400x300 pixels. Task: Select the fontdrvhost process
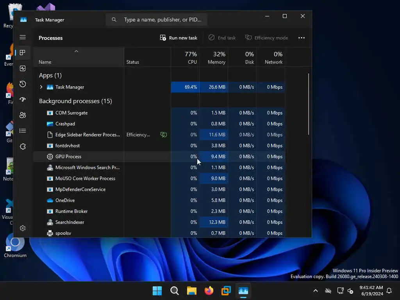click(x=159, y=146)
